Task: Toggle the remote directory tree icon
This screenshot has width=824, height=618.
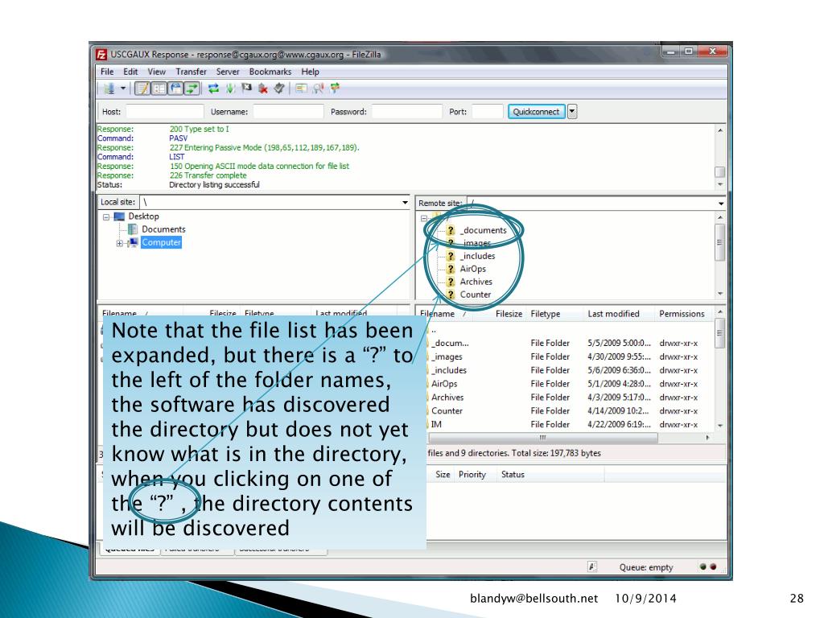Action: (175, 89)
